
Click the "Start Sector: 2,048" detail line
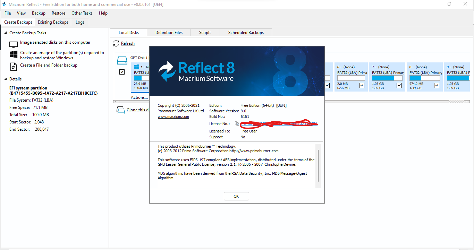pyautogui.click(x=27, y=122)
